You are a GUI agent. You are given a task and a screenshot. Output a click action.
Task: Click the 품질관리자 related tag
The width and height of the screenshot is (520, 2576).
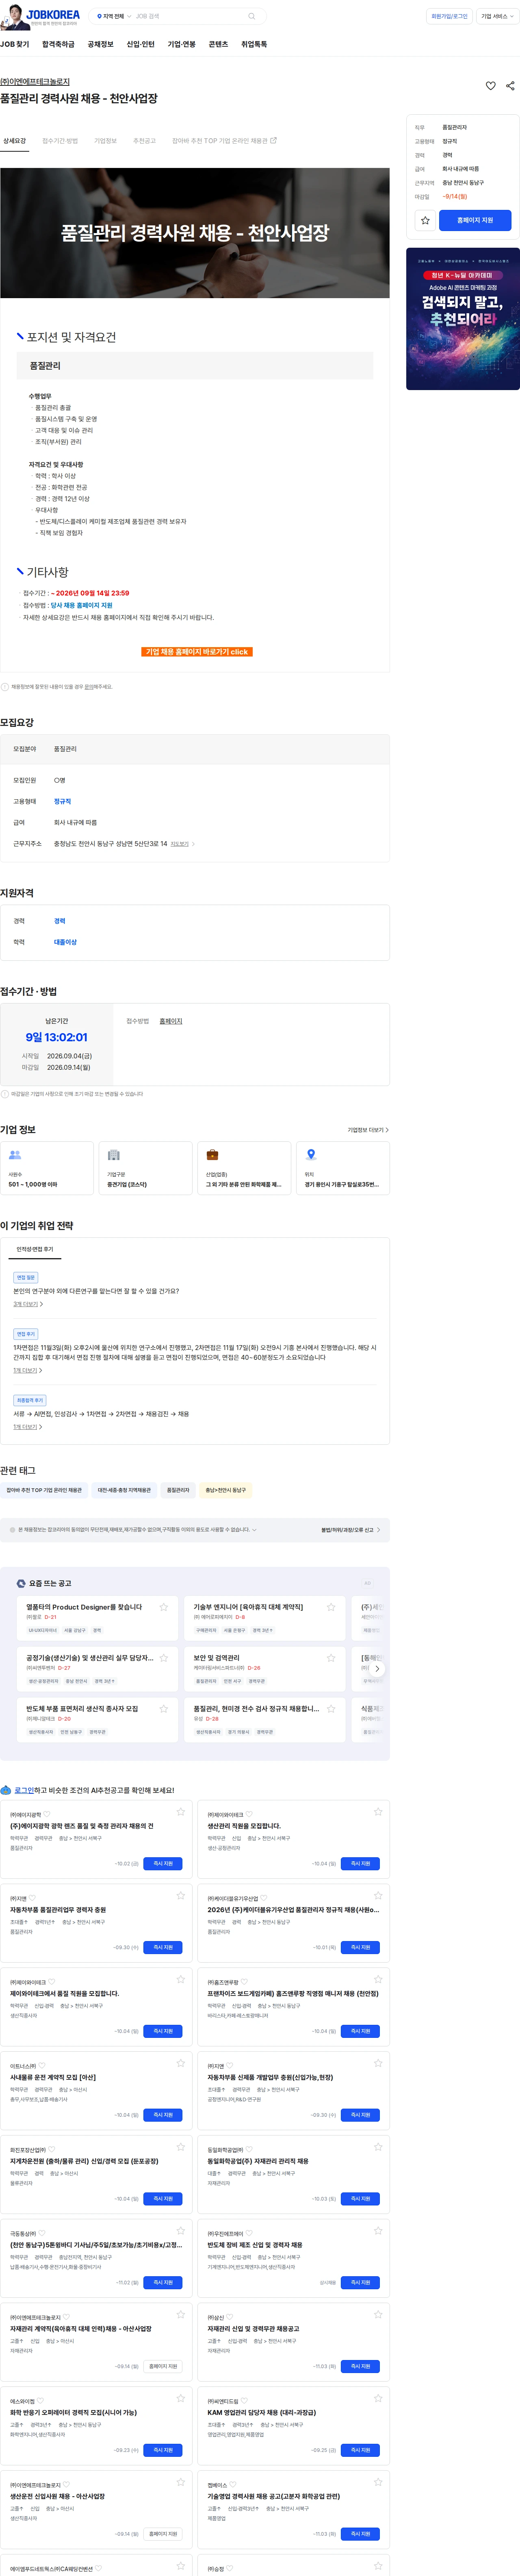click(x=178, y=1490)
